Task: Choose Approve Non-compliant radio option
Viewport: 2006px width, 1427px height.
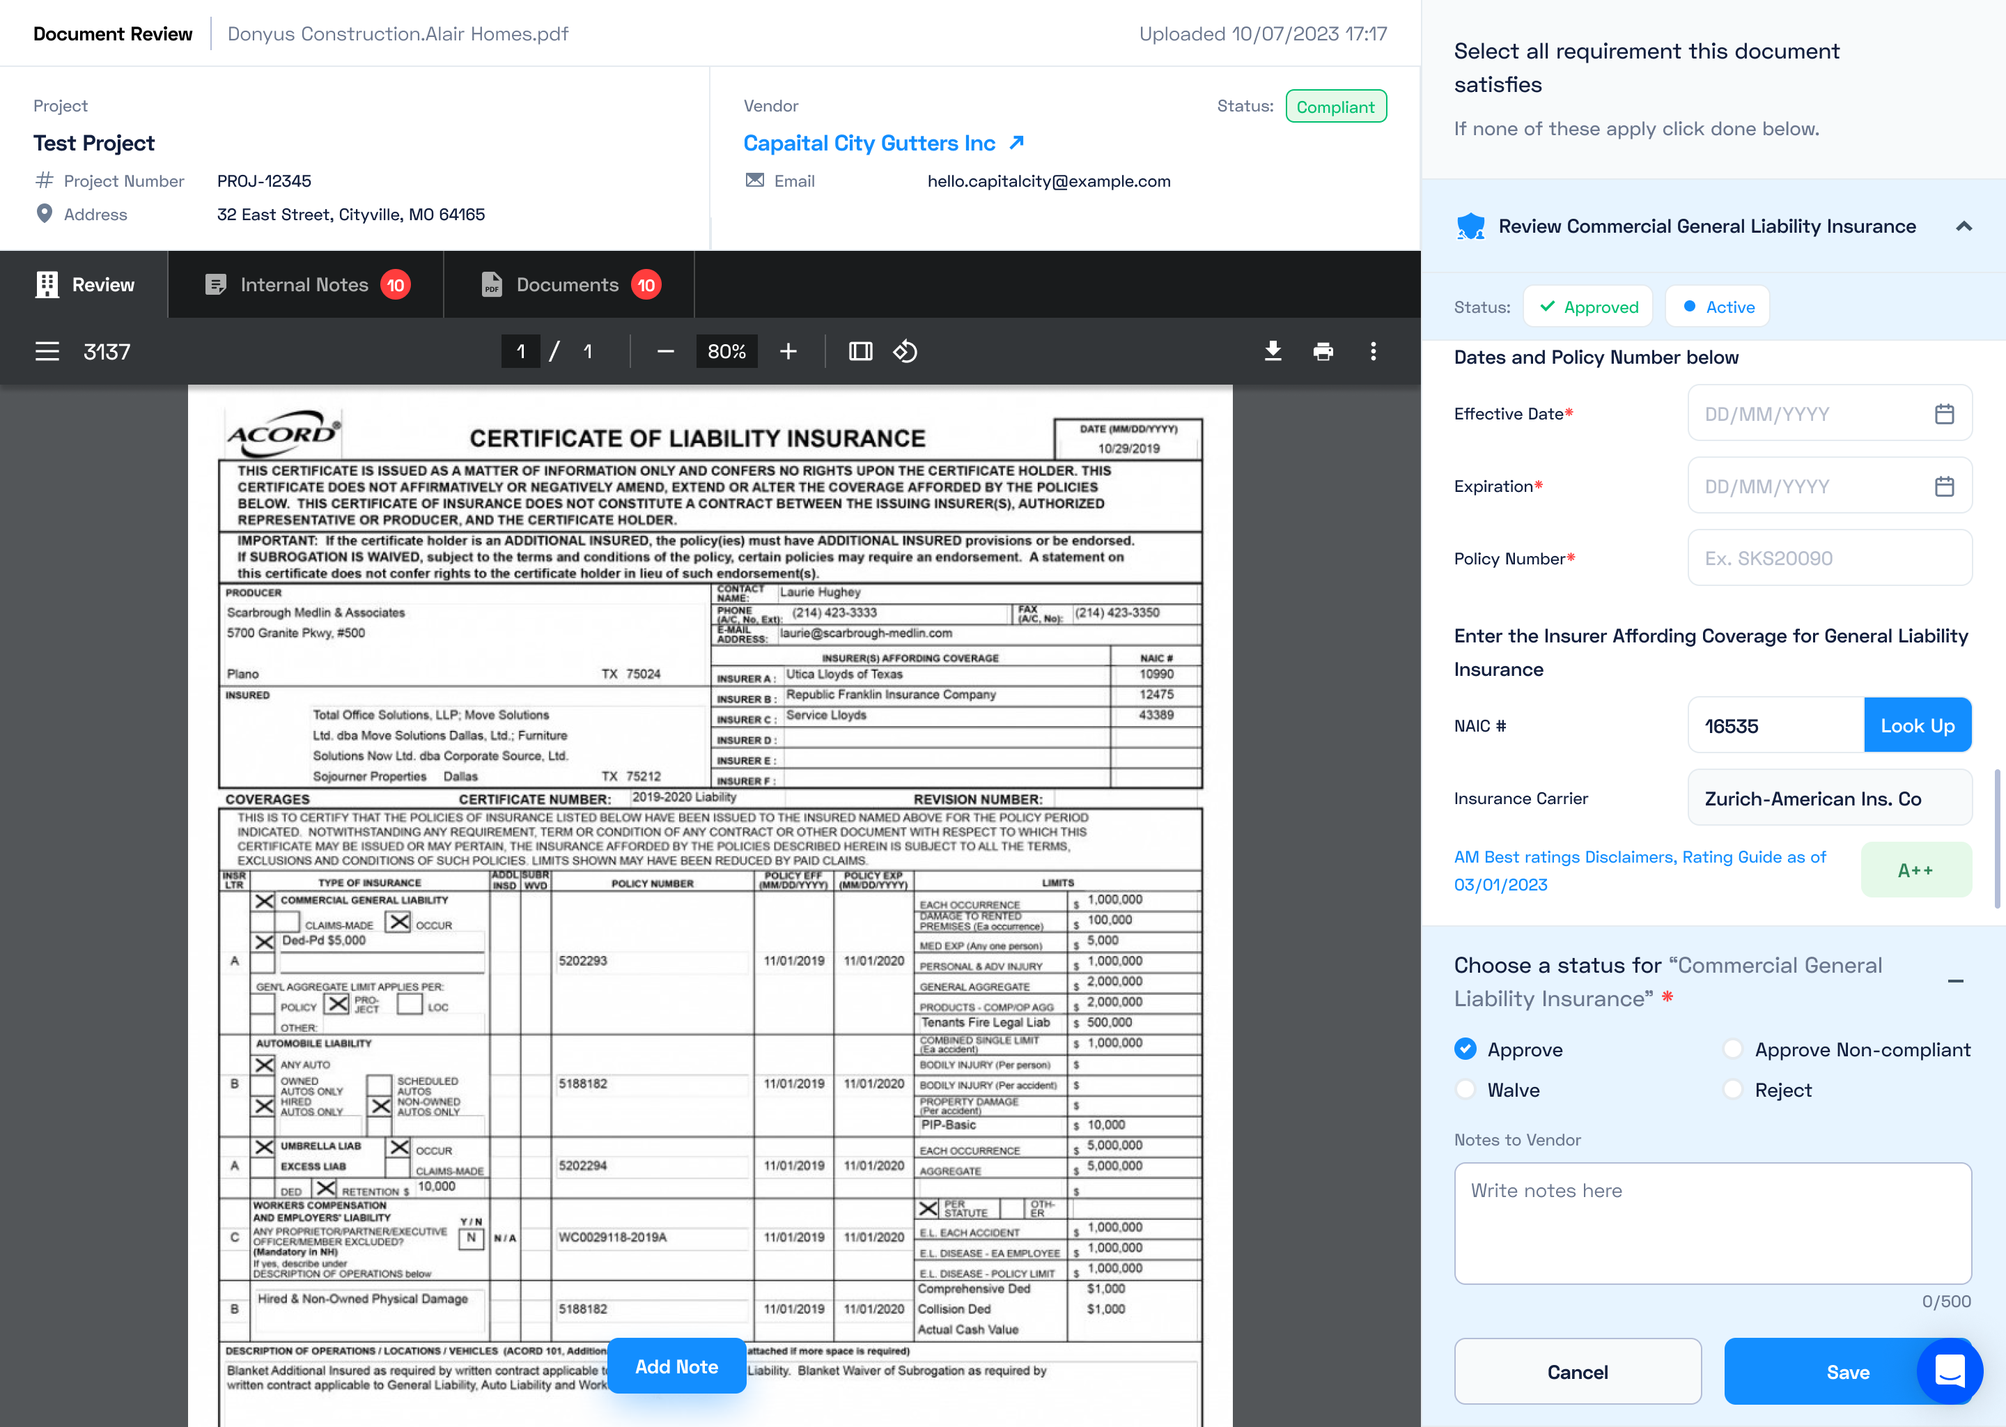Action: 1732,1049
